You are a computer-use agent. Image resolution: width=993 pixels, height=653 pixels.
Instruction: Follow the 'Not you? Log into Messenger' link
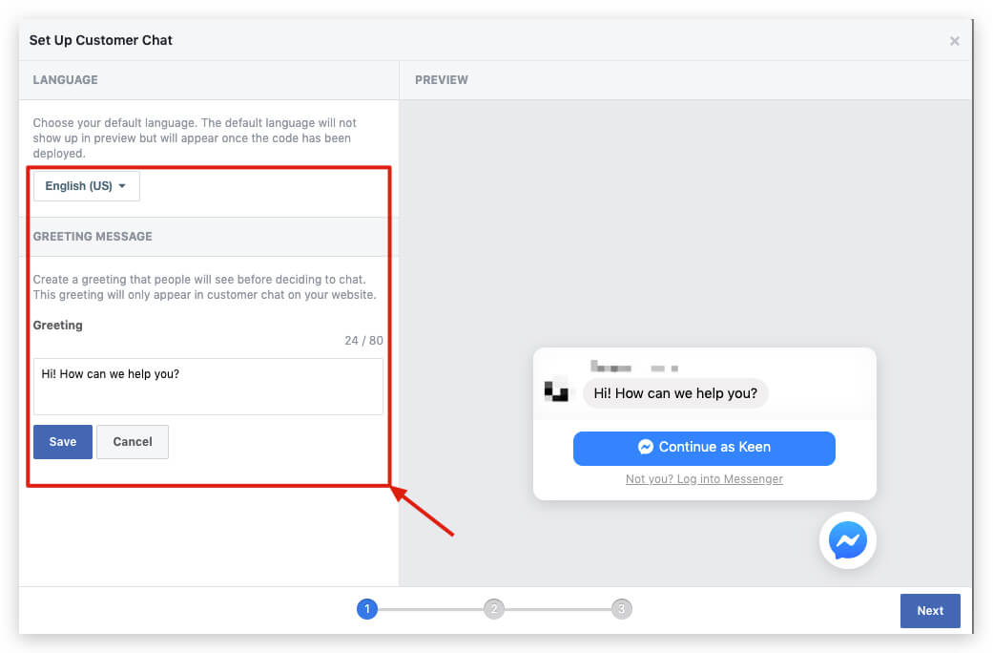pos(704,479)
